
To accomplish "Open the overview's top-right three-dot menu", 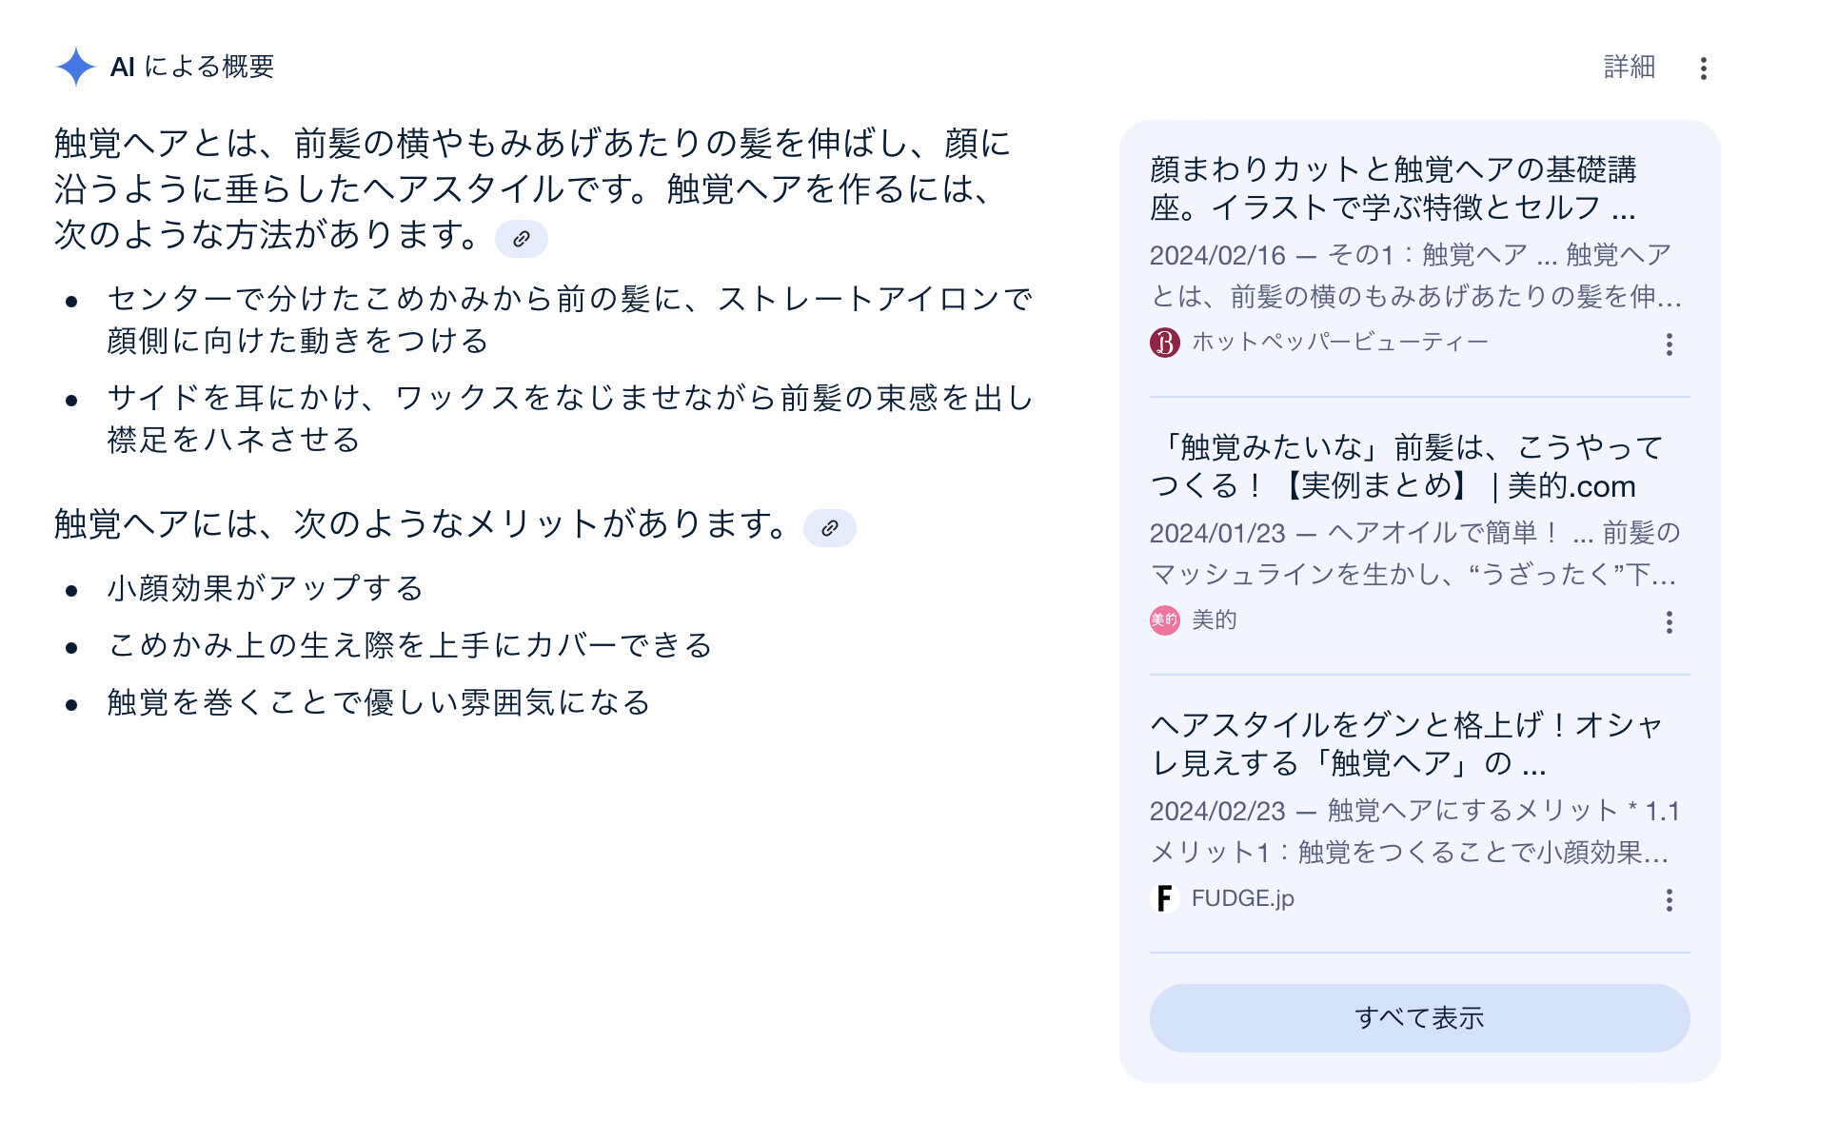I will [x=1703, y=69].
